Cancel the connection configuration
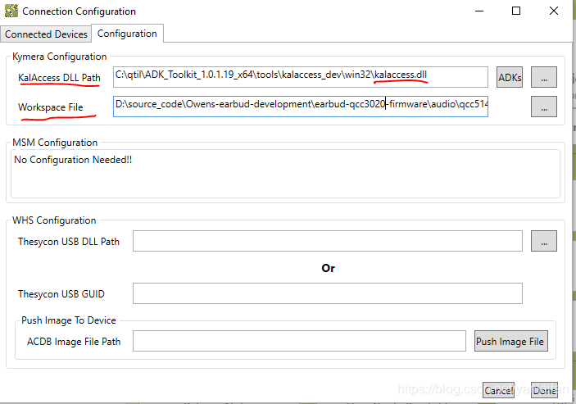 (498, 390)
